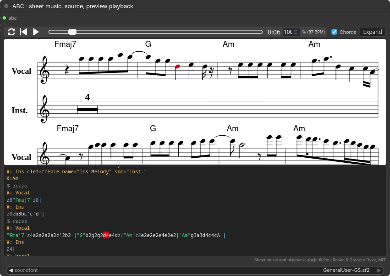Viewport: 390px width, 276px height.
Task: Click the previous soundfont arrow
Action: [x=11, y=270]
